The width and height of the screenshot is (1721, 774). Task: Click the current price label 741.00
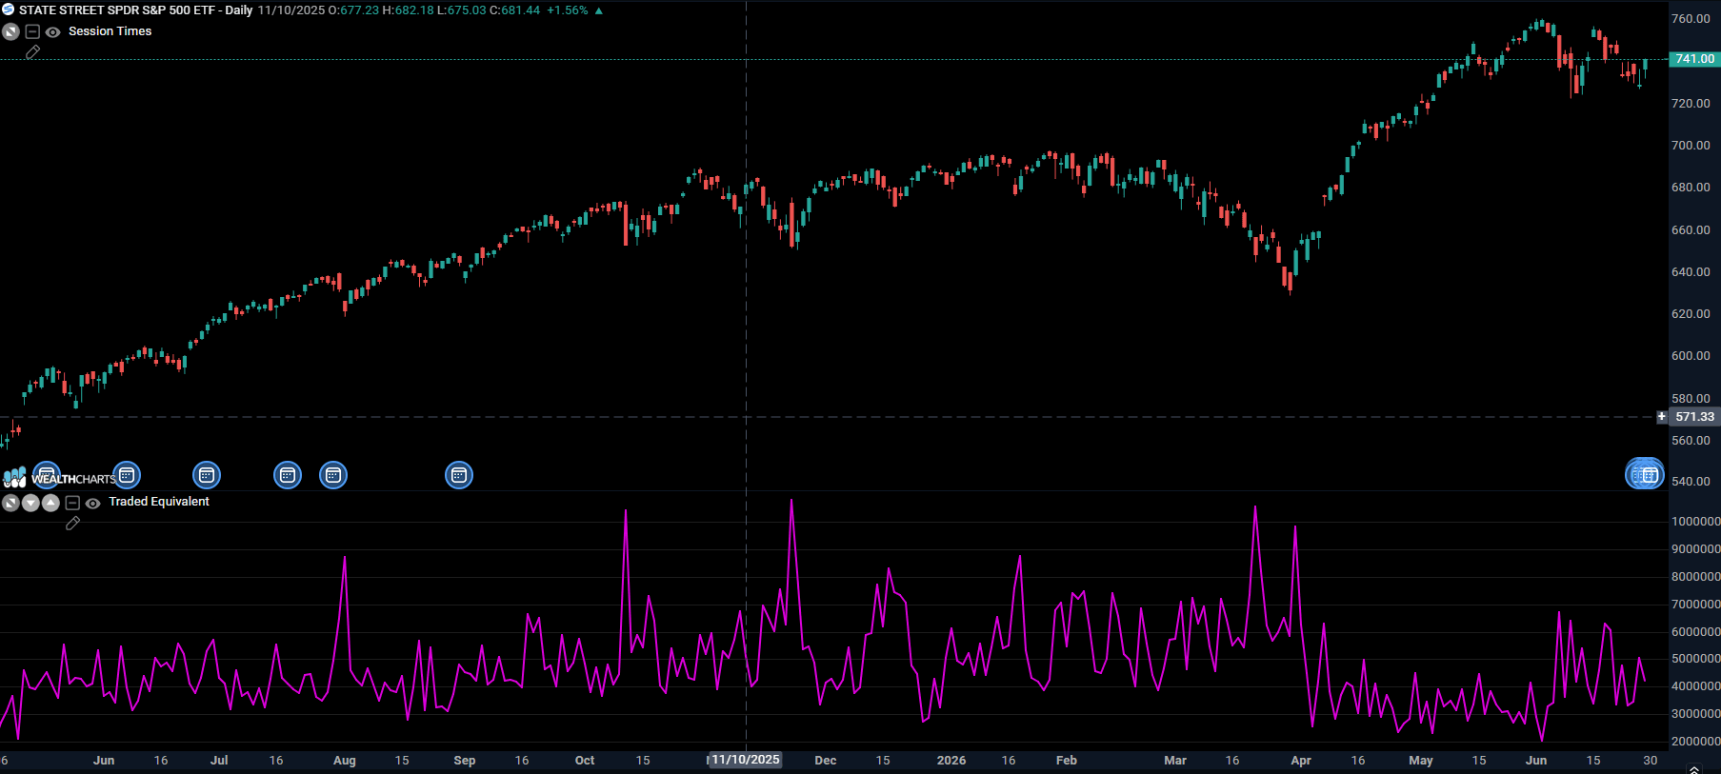tap(1695, 59)
